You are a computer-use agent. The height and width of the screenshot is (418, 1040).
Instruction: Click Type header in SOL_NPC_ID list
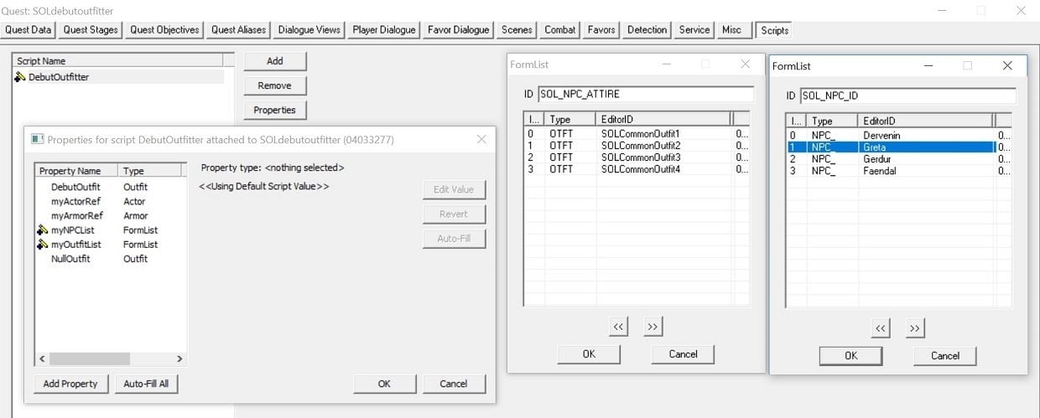(833, 121)
